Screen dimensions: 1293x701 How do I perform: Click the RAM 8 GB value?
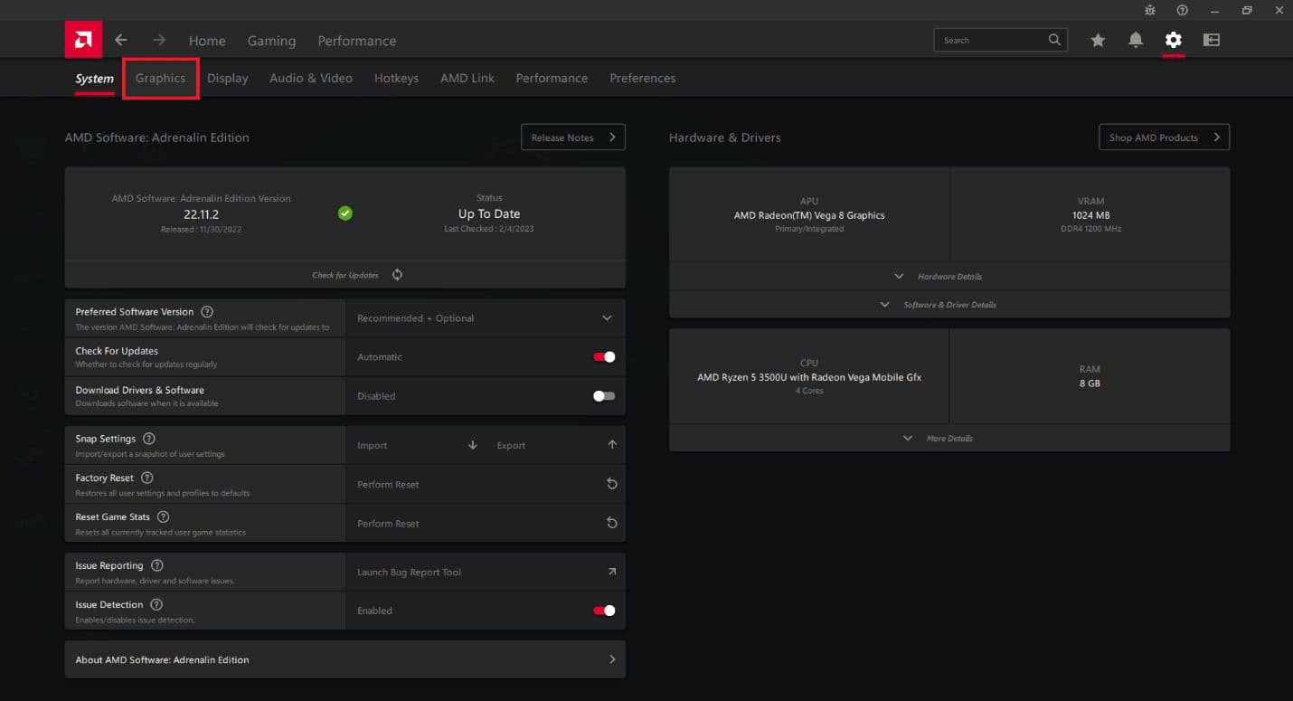[x=1090, y=384]
